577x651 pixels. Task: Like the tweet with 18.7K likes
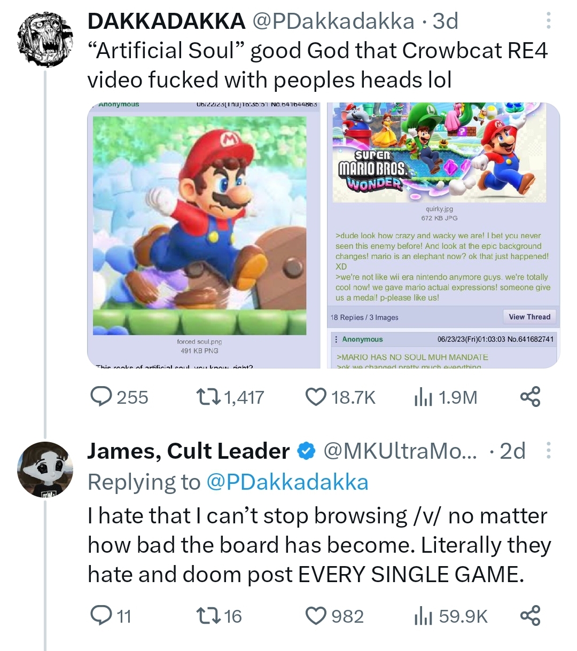pos(316,397)
